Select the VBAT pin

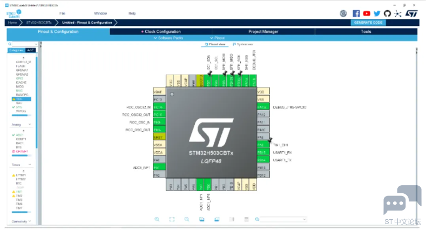pos(159,92)
